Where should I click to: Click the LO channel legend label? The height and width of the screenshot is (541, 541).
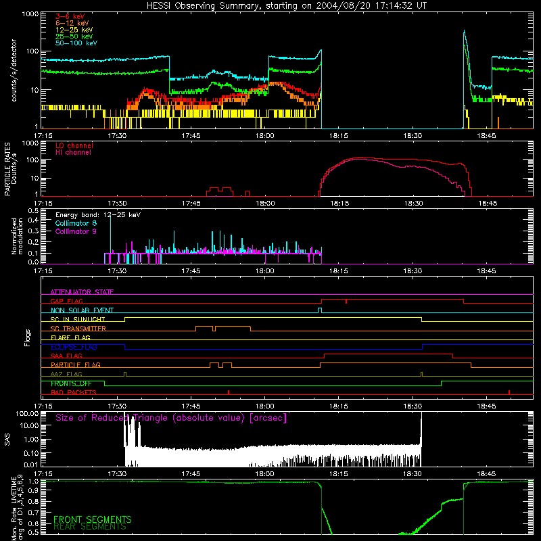[74, 145]
